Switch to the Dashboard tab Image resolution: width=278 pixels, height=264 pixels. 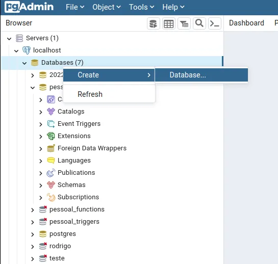(x=246, y=23)
